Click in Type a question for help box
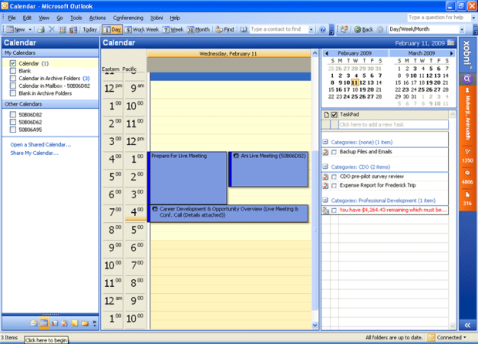Viewport: 478px width, 344px height. coord(439,18)
